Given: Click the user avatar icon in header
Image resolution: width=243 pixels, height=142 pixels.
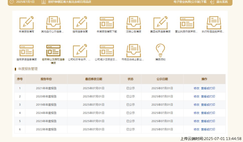Looking at the screenshot, I should (x=44, y=2).
